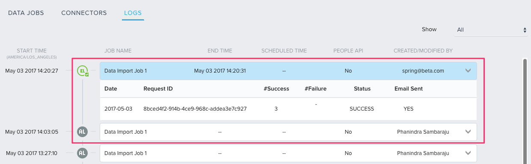Click the AL icon for the 13:27:10 job
The image size is (531, 164).
(x=83, y=153)
